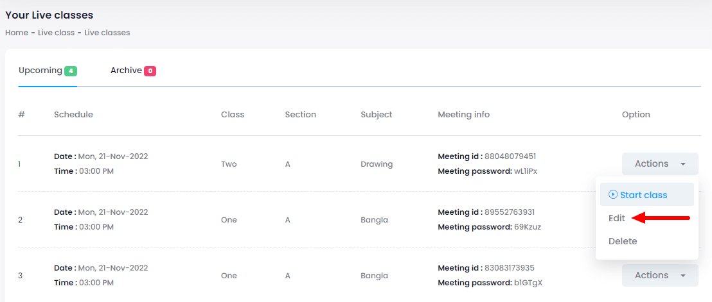Choose Edit from the actions menu
Viewport: 712px width, 302px height.
617,218
